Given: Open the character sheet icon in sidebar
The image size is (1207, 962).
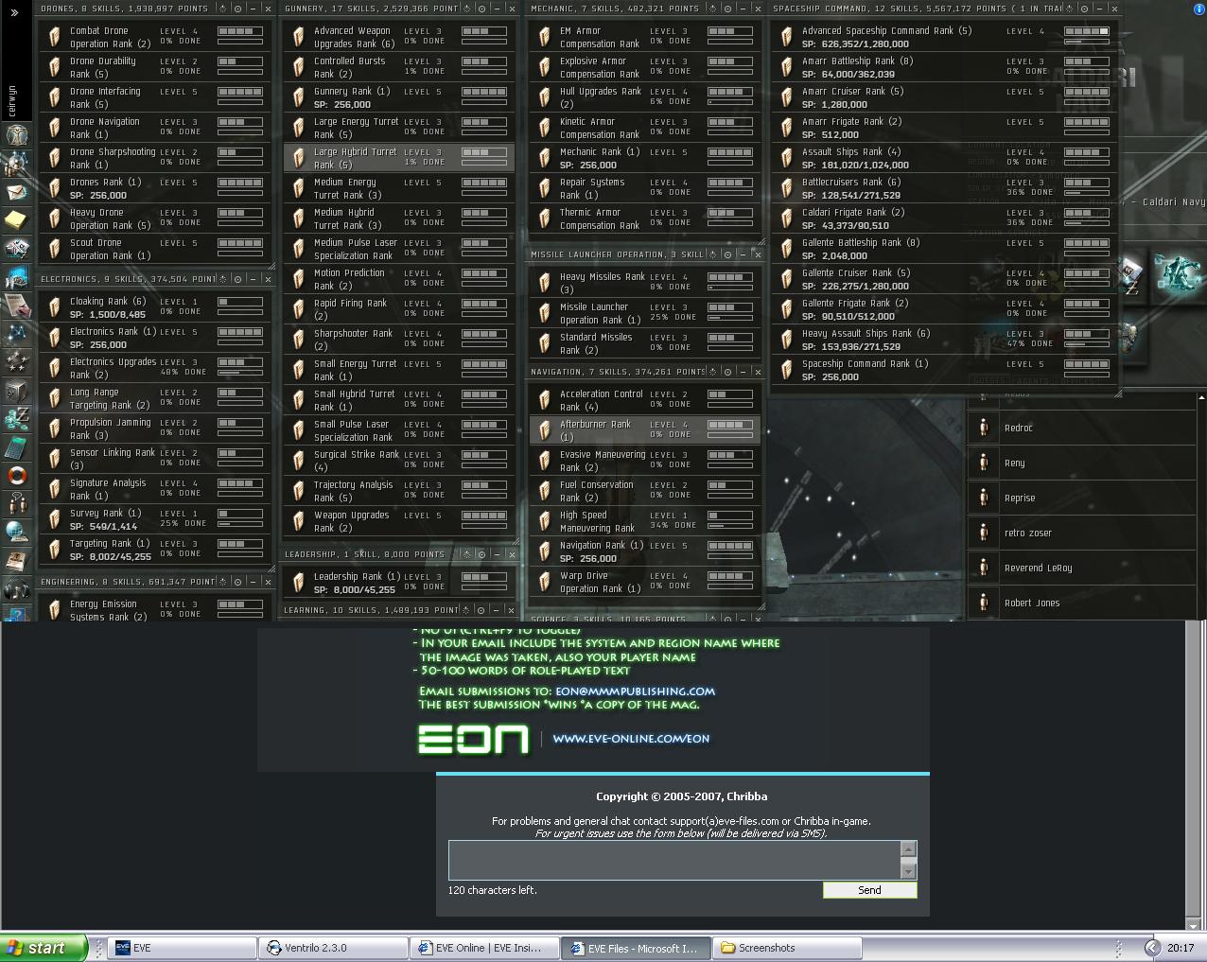Looking at the screenshot, I should point(17,133).
